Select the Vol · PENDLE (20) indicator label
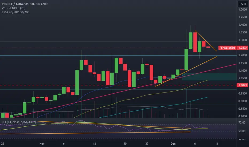249x147 pixels. click(x=14, y=8)
